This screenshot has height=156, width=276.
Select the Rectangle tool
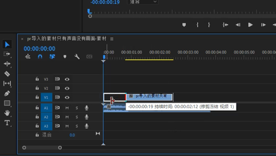point(7,103)
